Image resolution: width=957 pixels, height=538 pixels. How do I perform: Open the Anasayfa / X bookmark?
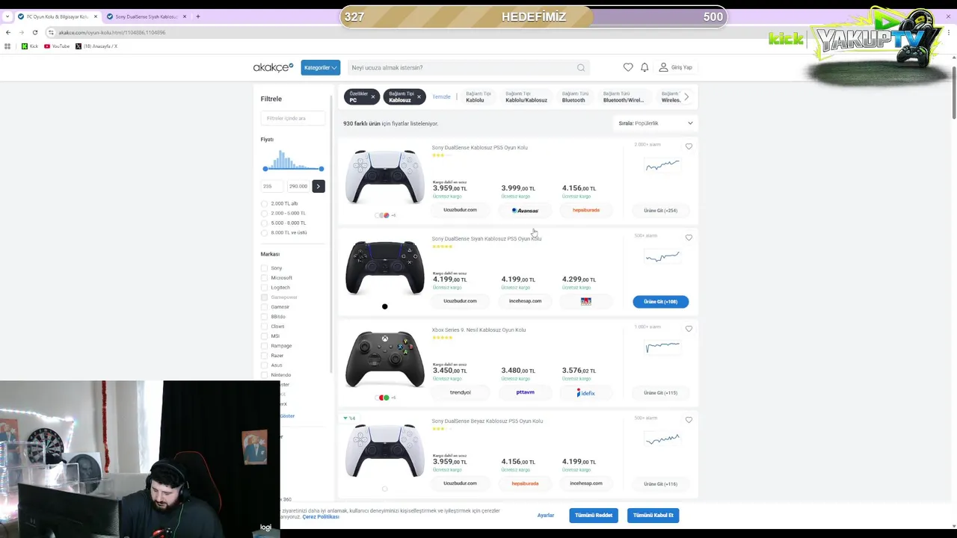click(96, 46)
